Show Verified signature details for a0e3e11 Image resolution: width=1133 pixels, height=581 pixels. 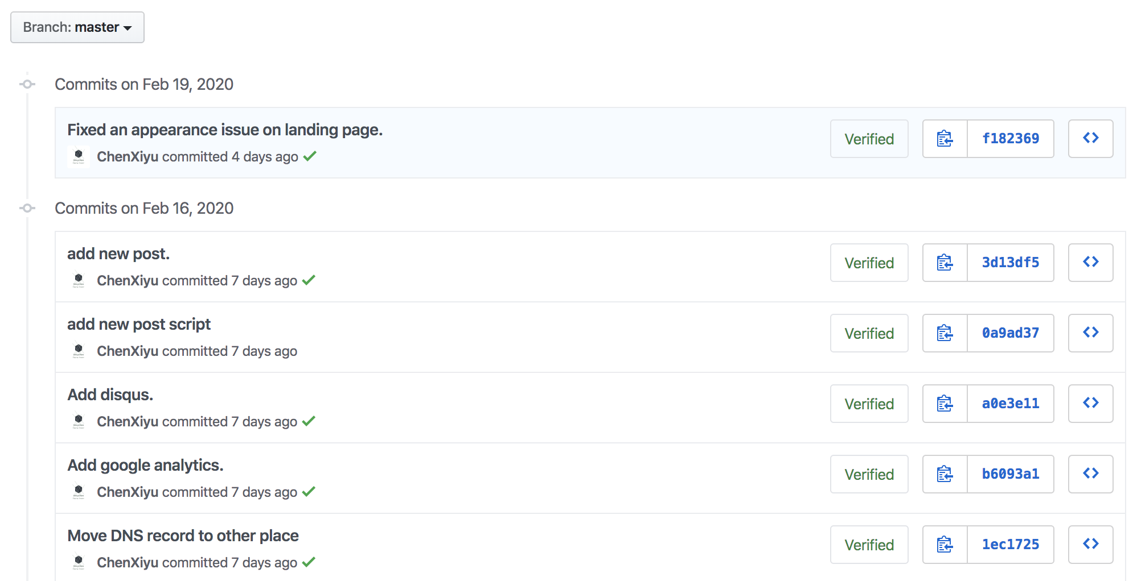tap(869, 404)
